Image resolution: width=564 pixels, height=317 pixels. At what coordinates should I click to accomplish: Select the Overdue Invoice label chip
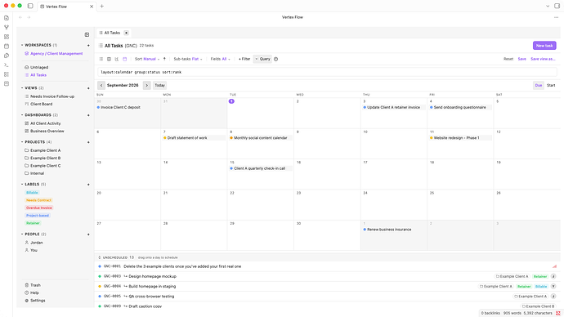pos(39,208)
